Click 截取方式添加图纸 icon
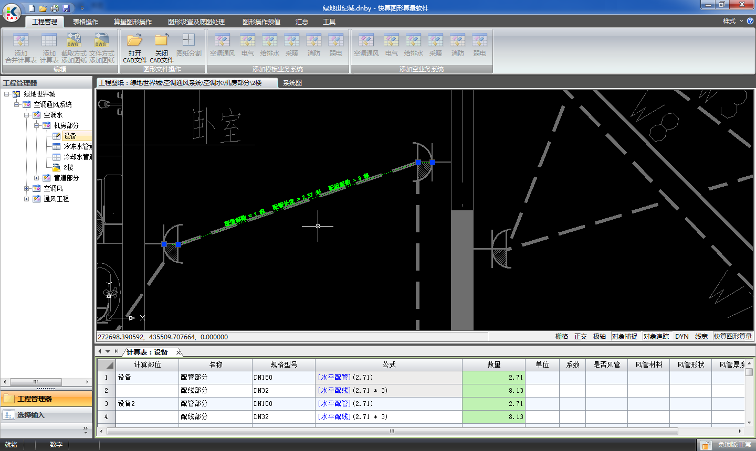Screen dimensions: 756x451 click(x=73, y=48)
